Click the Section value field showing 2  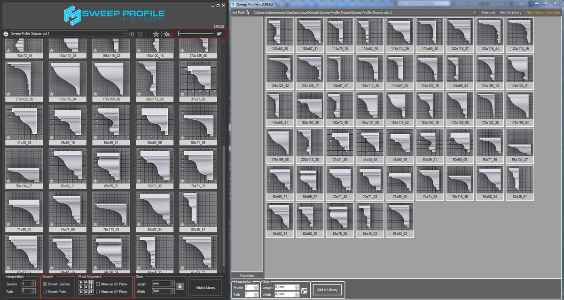26,284
